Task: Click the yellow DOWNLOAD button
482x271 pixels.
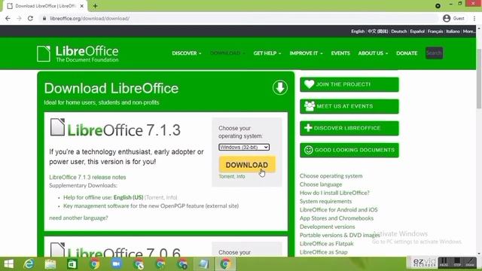Action: pos(247,165)
